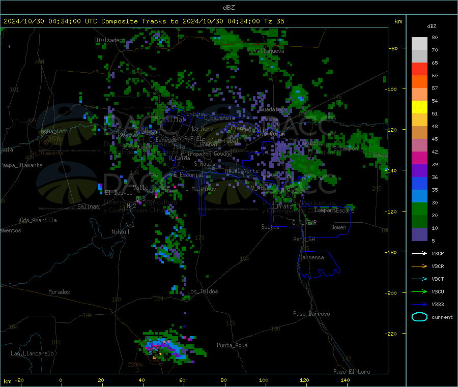The height and width of the screenshot is (387, 458).
Task: Select the Carmensa map label
Action: [311, 257]
